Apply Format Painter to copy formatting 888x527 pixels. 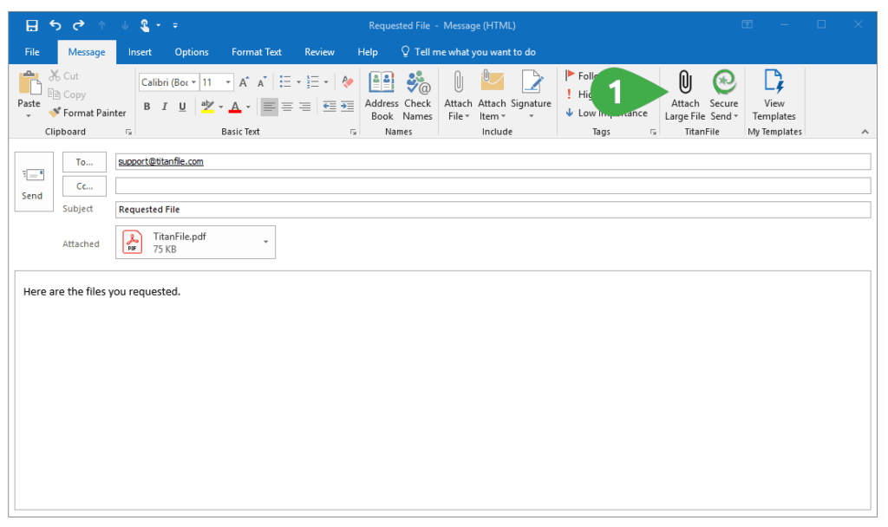click(87, 113)
